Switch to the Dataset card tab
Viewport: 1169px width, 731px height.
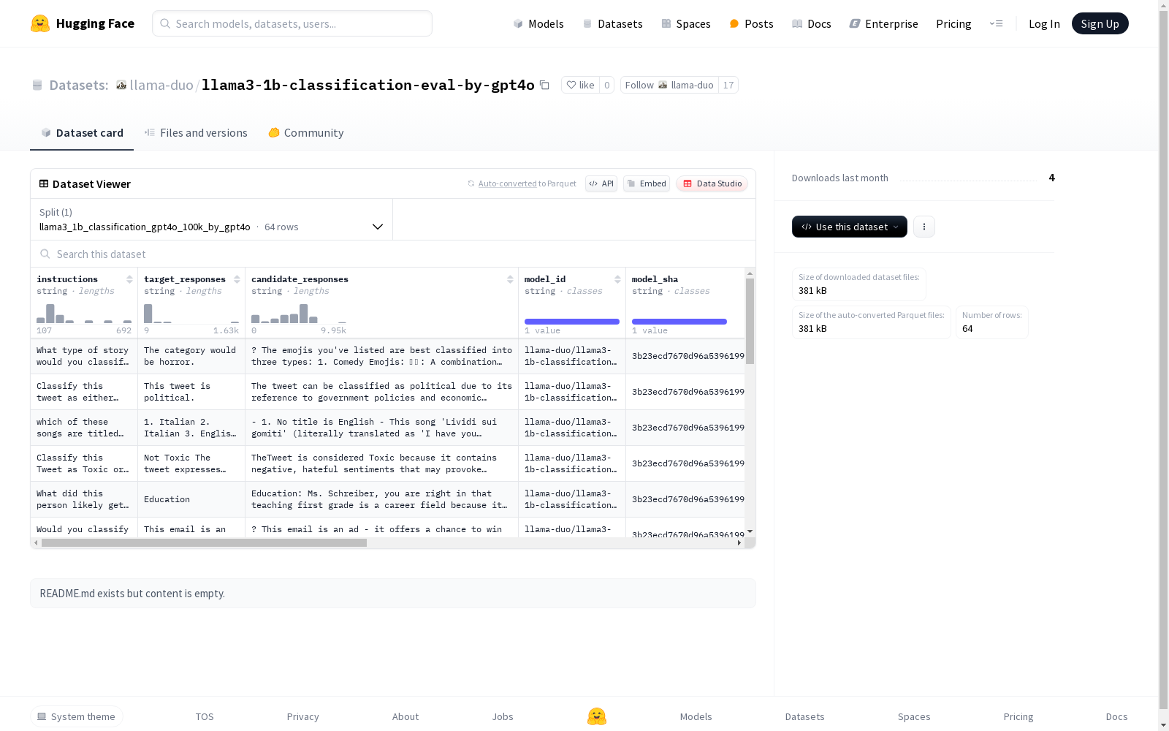point(82,132)
